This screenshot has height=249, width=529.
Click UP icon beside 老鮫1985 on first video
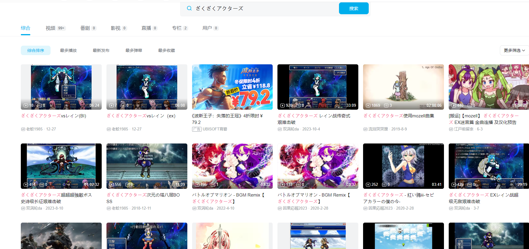(x=23, y=129)
